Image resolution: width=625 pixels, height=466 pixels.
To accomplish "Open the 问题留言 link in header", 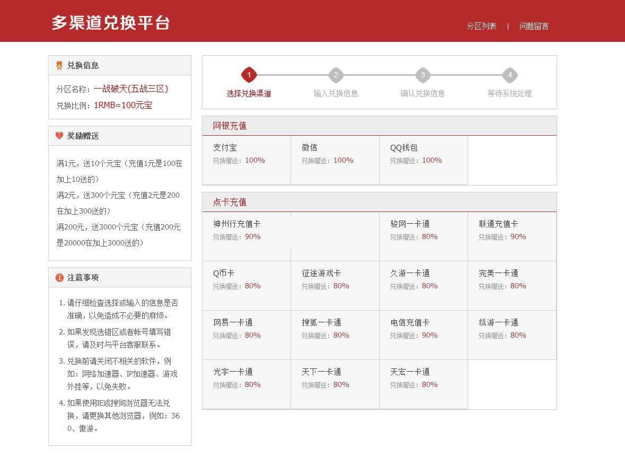I will pos(534,27).
